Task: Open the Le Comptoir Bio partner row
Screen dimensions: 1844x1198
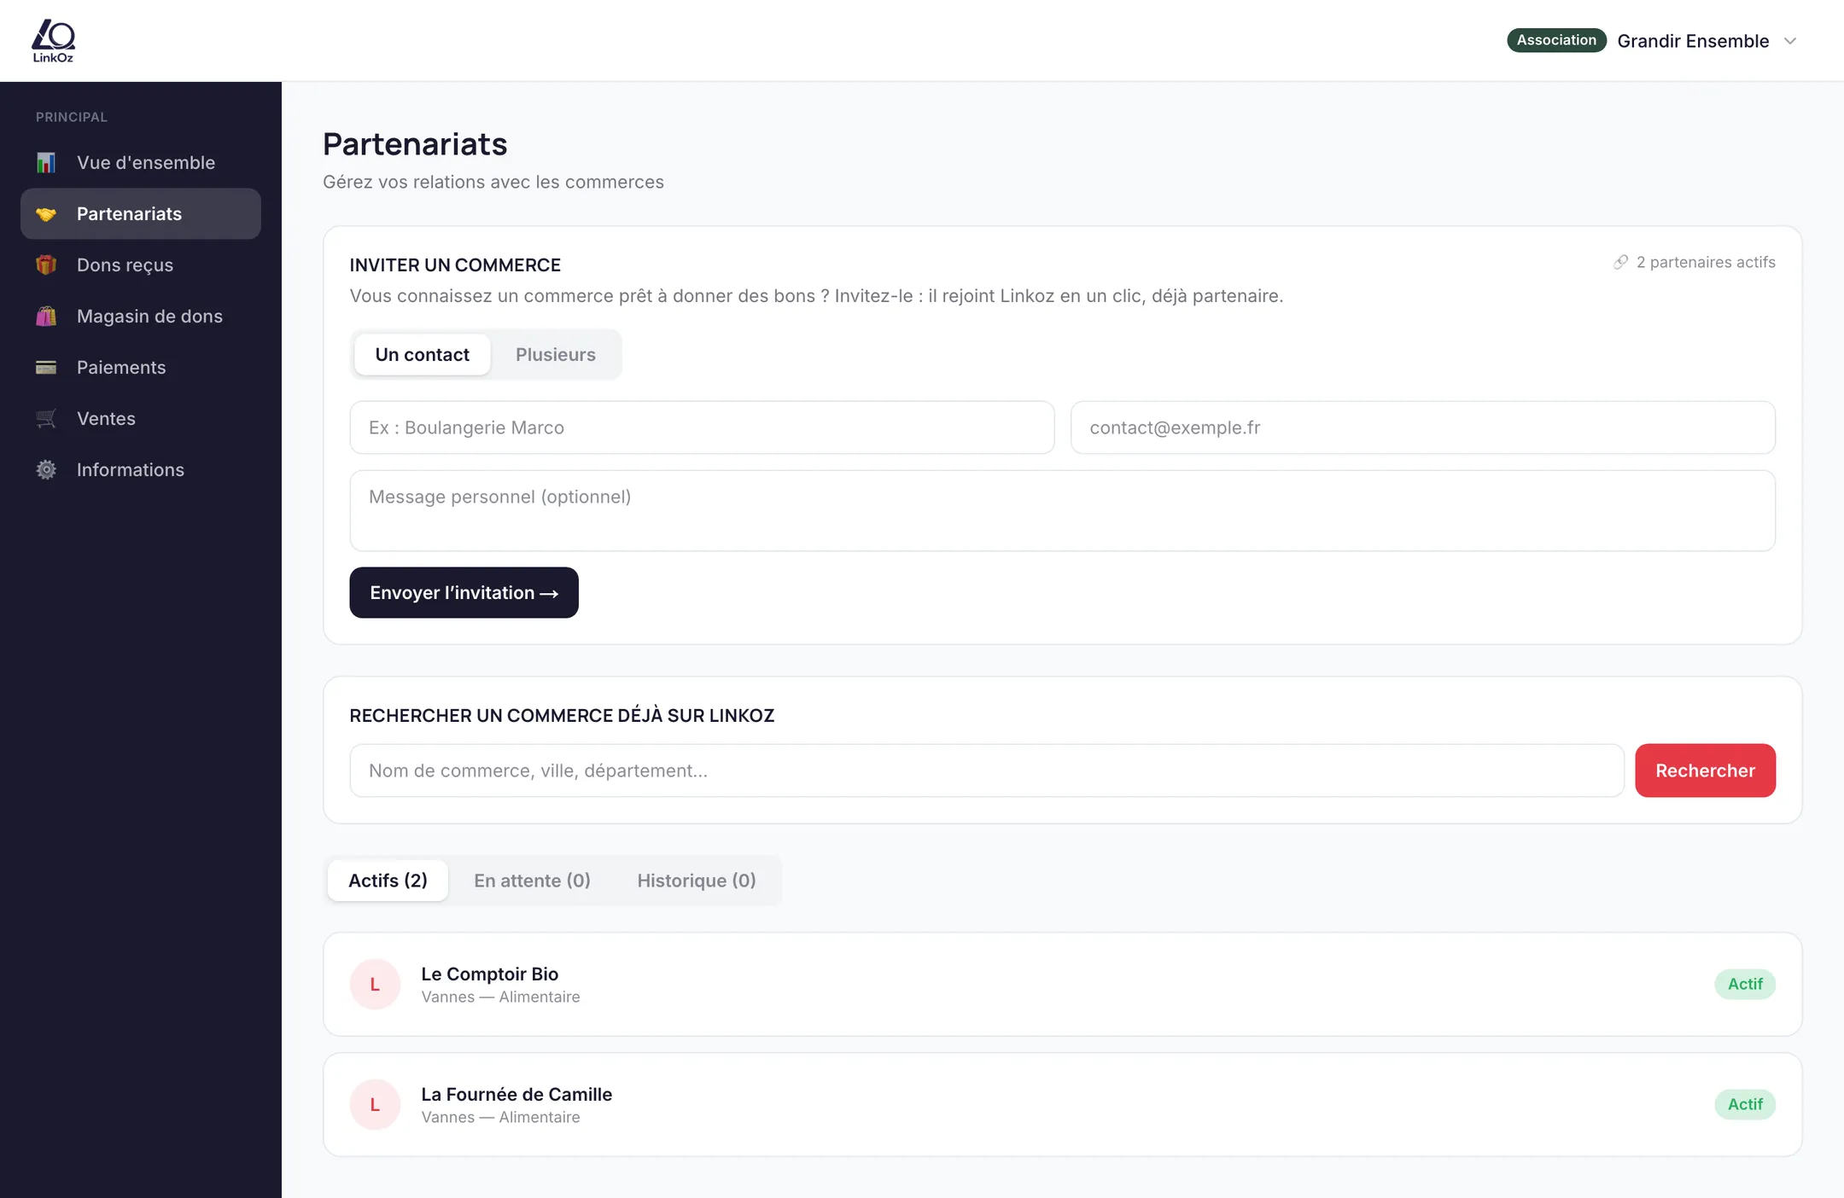Action: 1062,984
